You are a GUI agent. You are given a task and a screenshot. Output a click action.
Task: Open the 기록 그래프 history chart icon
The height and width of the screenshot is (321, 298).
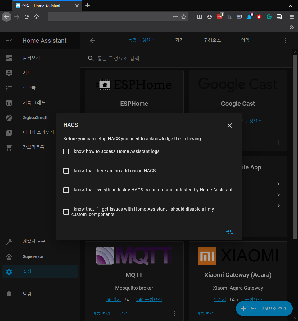(x=9, y=103)
